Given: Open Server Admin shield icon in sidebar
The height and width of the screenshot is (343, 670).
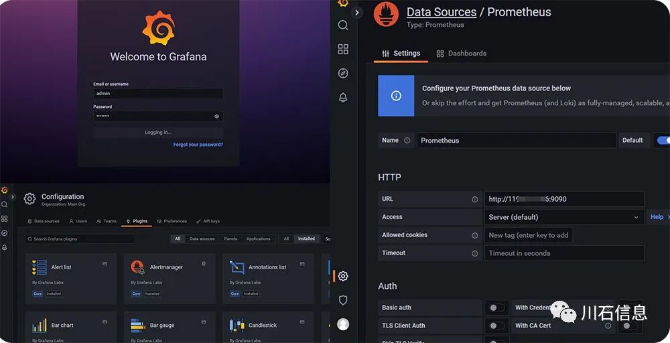Looking at the screenshot, I should (342, 300).
